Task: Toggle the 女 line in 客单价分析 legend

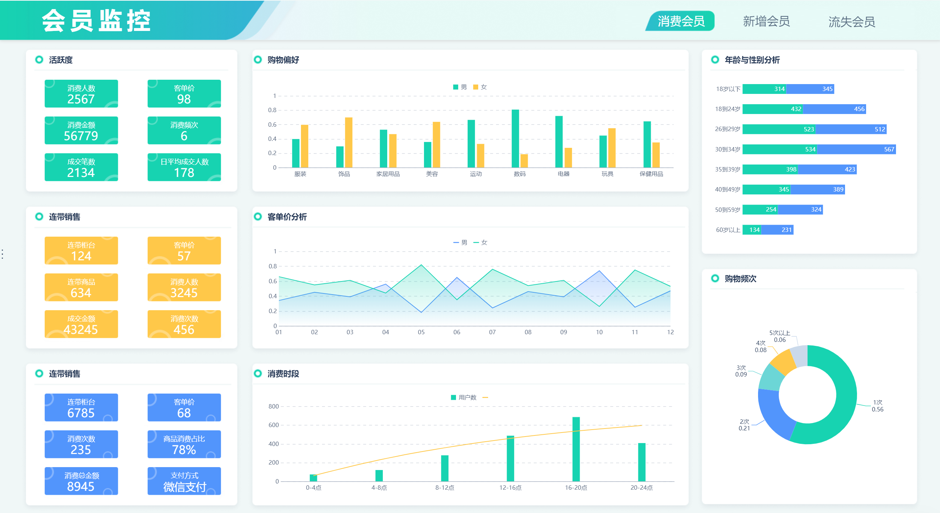Action: 480,242
